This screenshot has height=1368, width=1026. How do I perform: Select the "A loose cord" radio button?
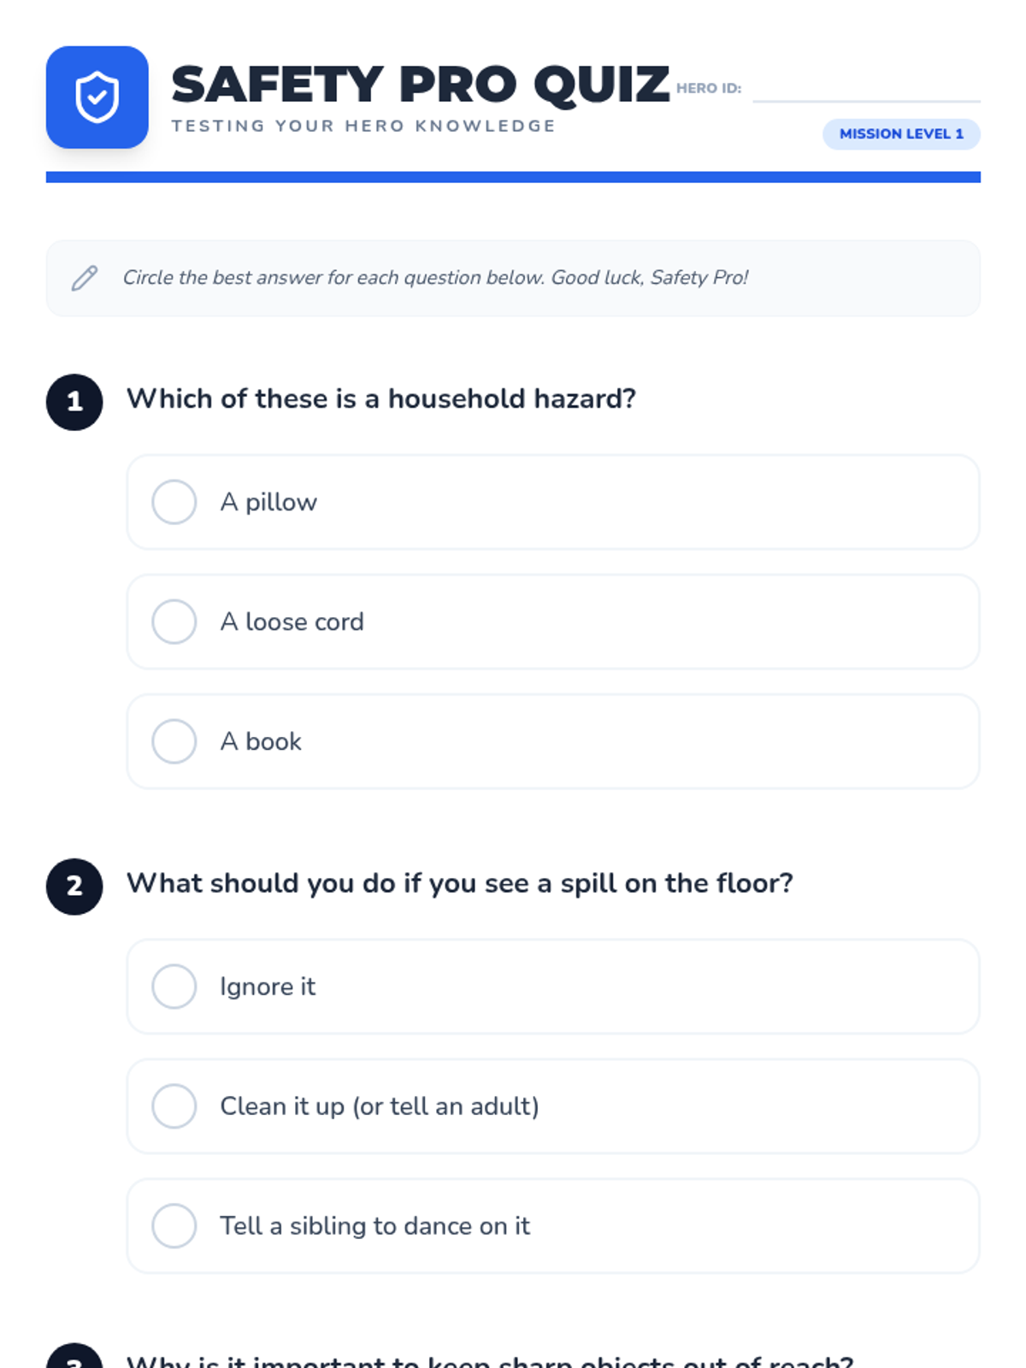[174, 622]
